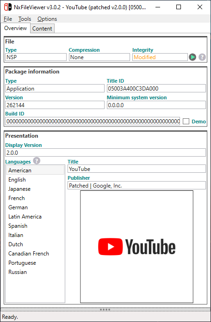Maximize the NxFileViewer window
This screenshot has width=211, height=322.
click(x=179, y=7)
